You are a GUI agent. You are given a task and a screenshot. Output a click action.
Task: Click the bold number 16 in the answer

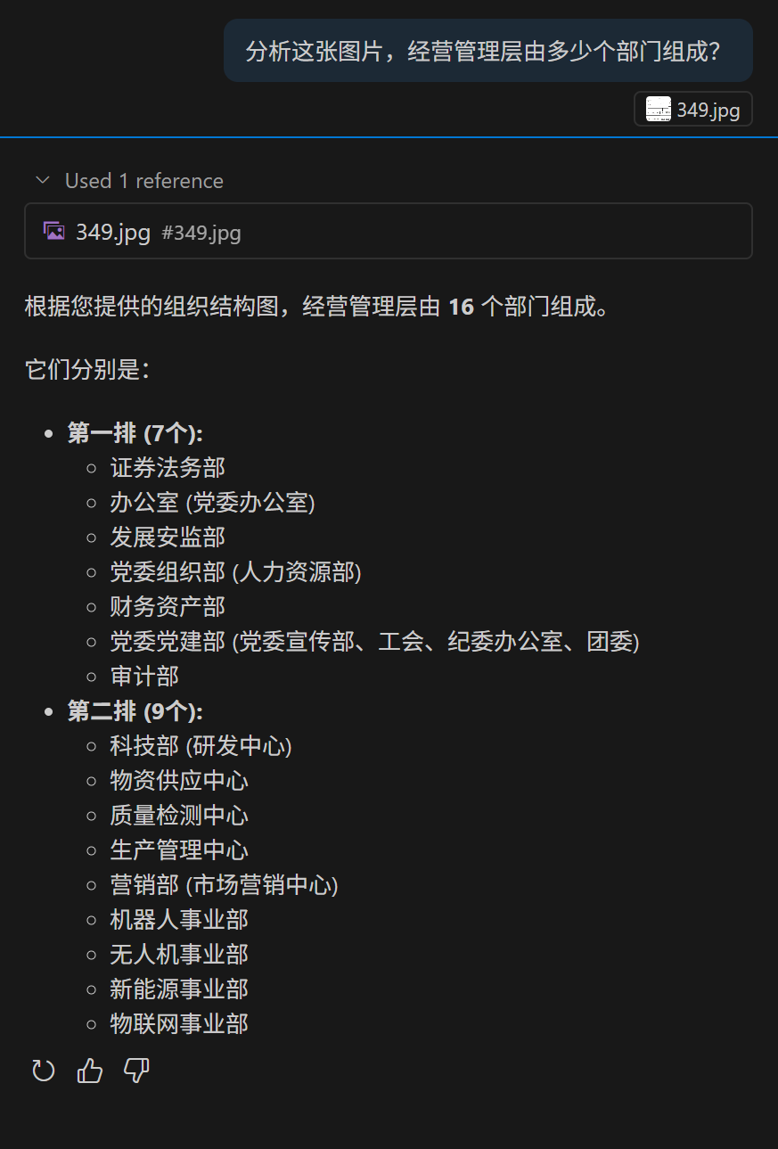click(461, 308)
